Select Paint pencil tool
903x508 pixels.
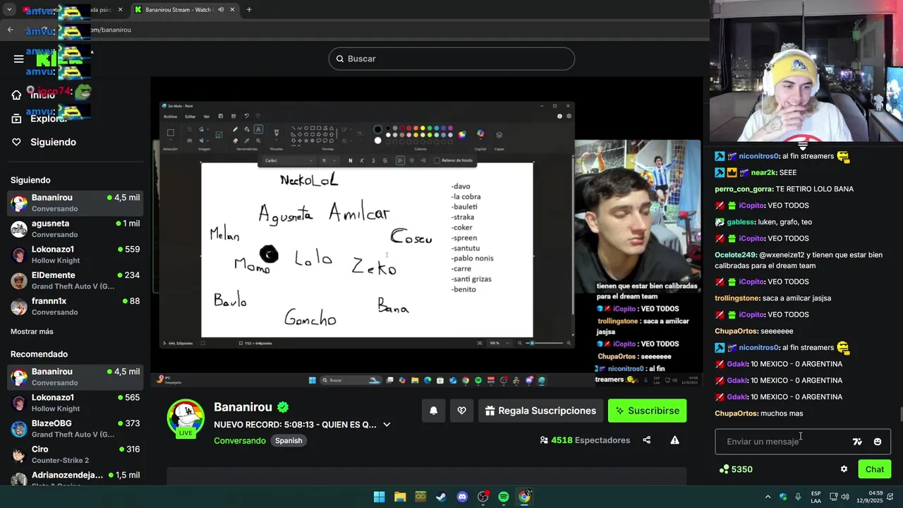click(x=235, y=129)
